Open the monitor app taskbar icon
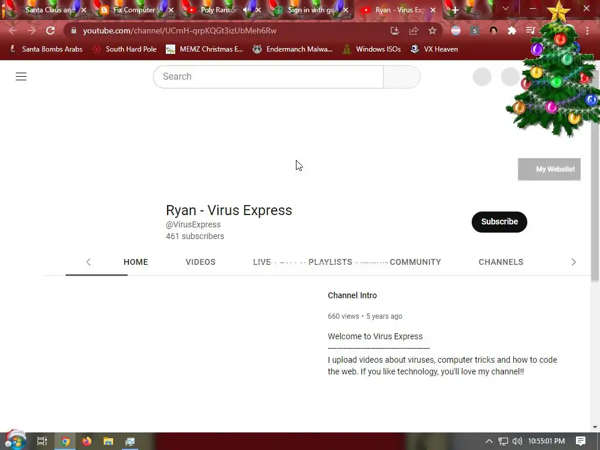Viewport: 600px width, 450px height. point(130,441)
